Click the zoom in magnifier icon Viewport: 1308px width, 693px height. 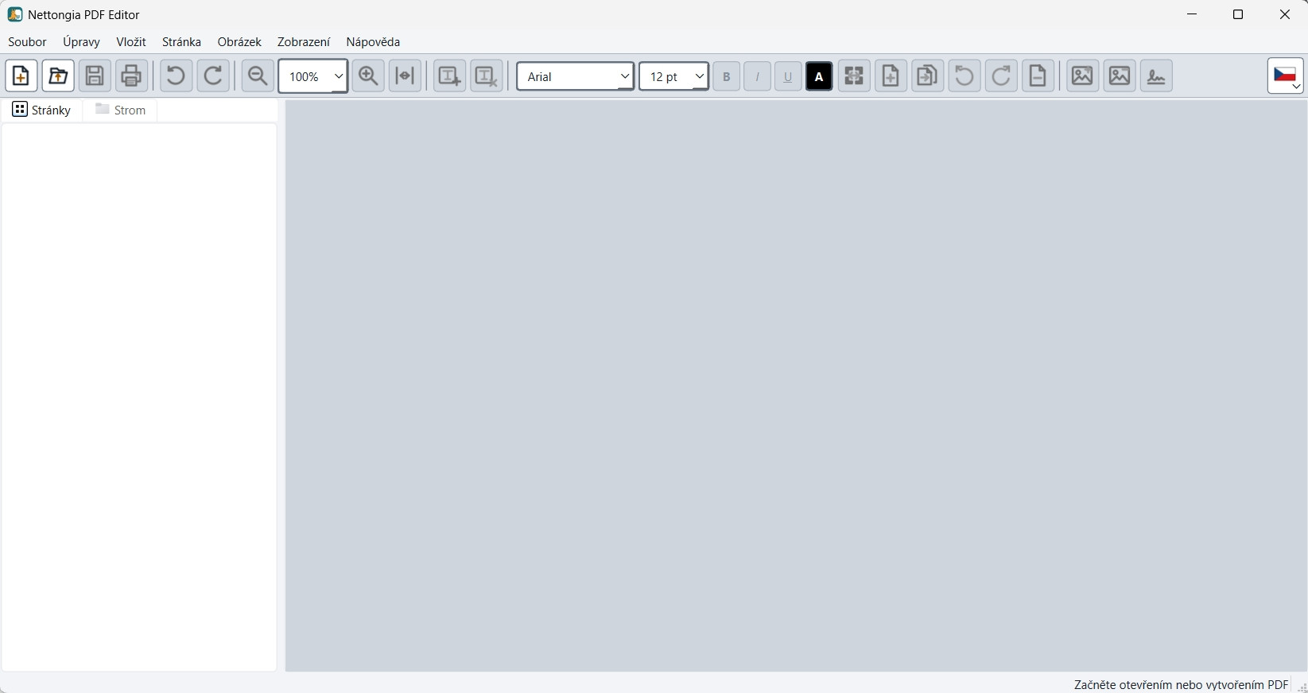pos(368,76)
